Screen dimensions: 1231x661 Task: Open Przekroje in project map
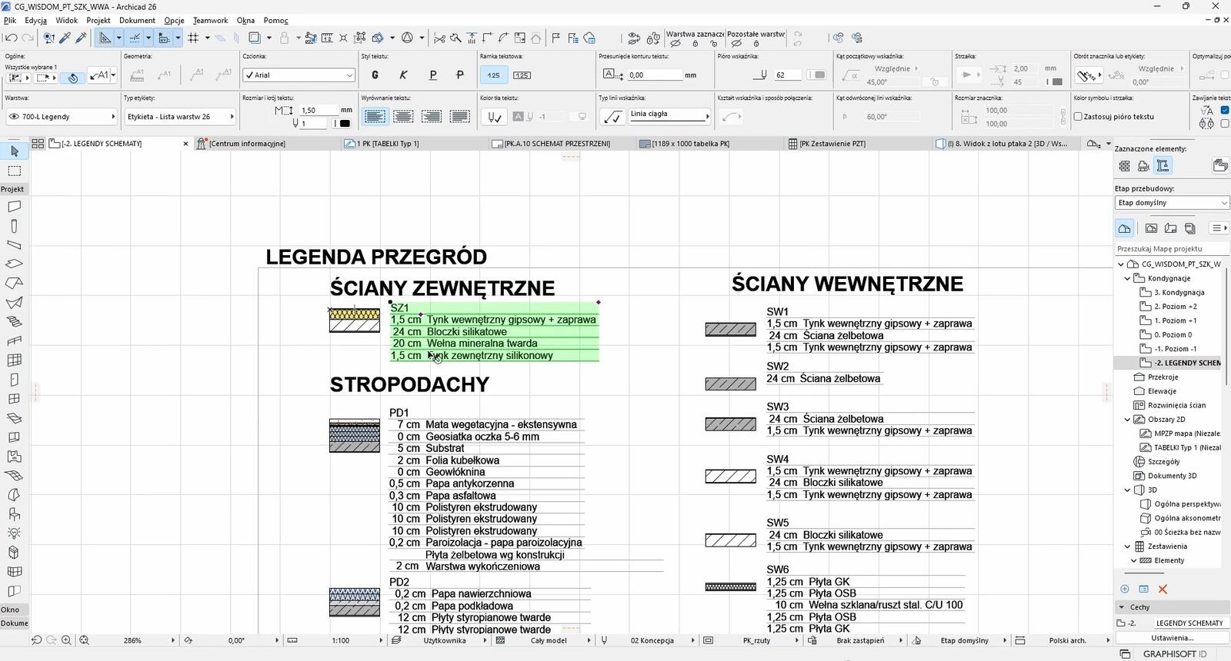click(x=1163, y=377)
